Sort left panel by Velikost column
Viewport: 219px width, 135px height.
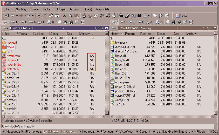(39, 34)
